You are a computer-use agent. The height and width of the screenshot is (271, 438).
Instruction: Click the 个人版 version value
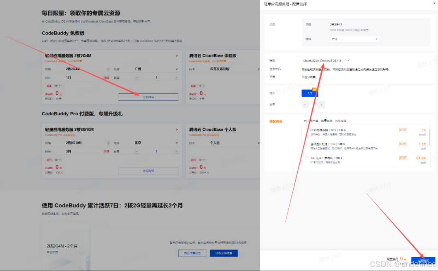point(215,143)
